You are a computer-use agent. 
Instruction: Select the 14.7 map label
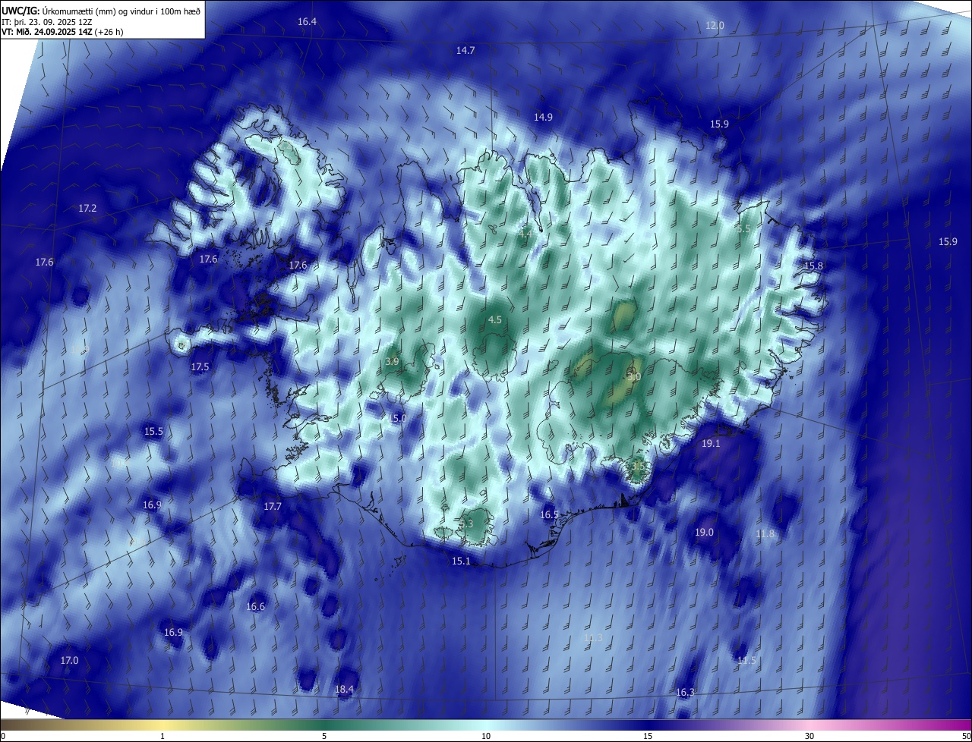465,51
